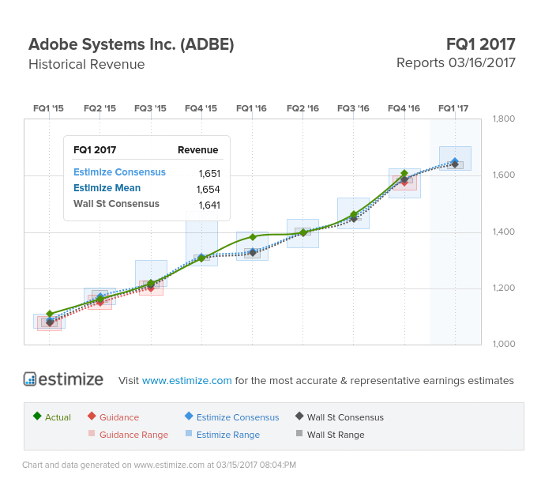This screenshot has width=541, height=490.
Task: Click the Historical Revenue subtitle
Action: (x=87, y=64)
